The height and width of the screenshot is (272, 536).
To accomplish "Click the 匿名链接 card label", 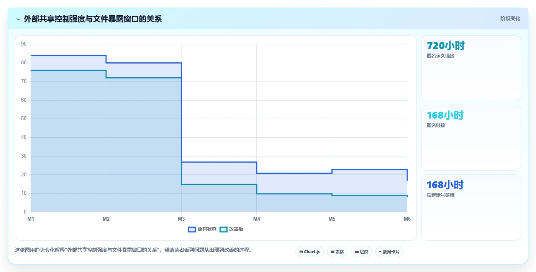I will tap(436, 125).
